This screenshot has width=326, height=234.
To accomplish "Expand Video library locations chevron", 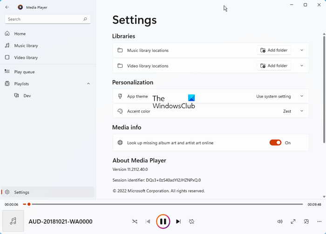I will tap(302, 66).
